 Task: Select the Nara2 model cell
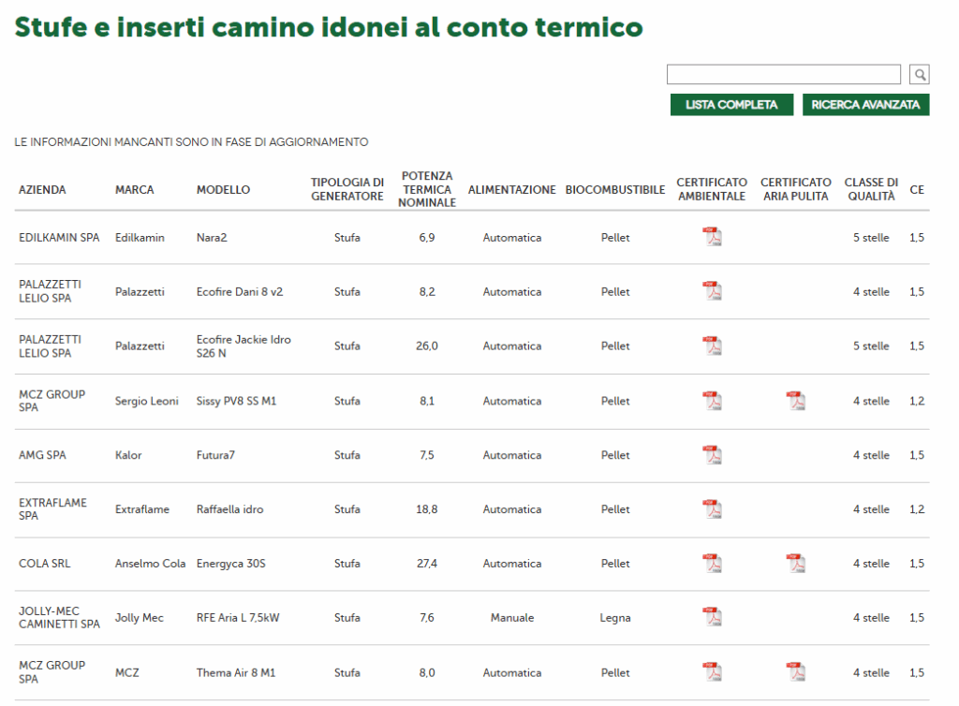[212, 237]
